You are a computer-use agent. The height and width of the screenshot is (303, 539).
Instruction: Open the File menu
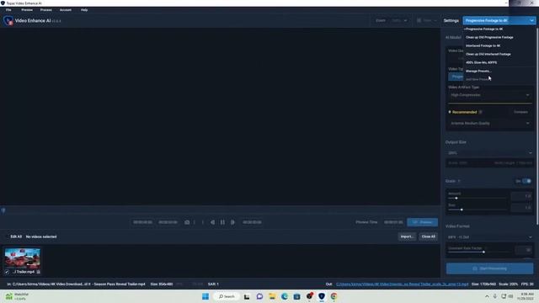[8, 10]
